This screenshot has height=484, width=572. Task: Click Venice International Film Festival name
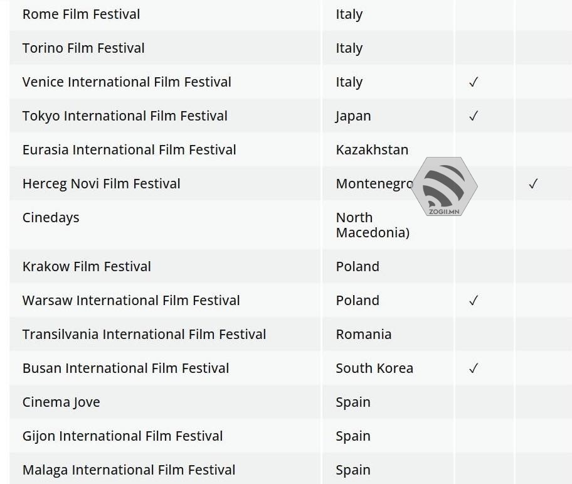click(127, 82)
